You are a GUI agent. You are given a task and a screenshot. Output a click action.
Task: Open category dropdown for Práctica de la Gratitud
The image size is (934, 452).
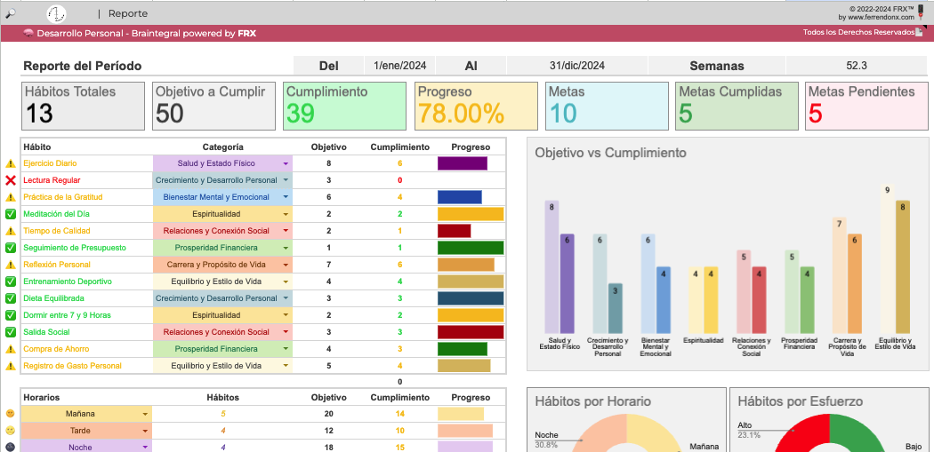286,197
